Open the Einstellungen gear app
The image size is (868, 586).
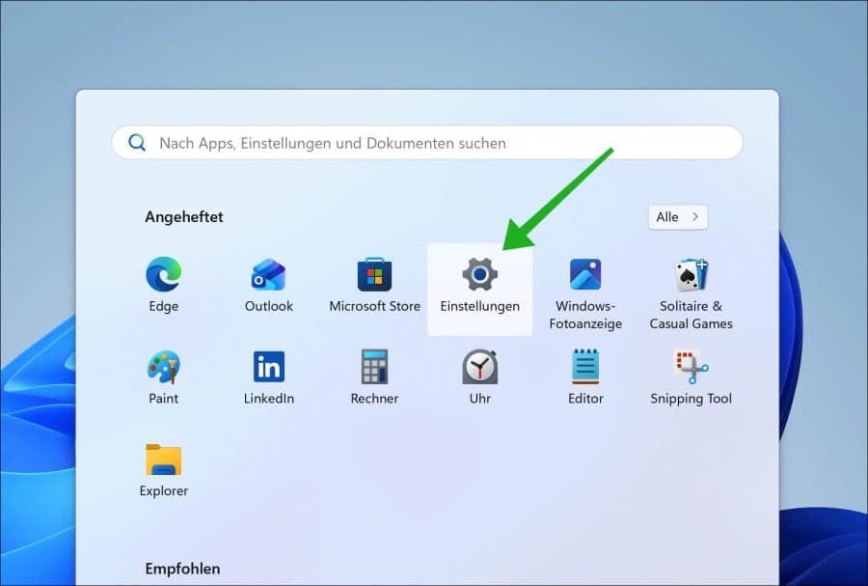coord(479,287)
